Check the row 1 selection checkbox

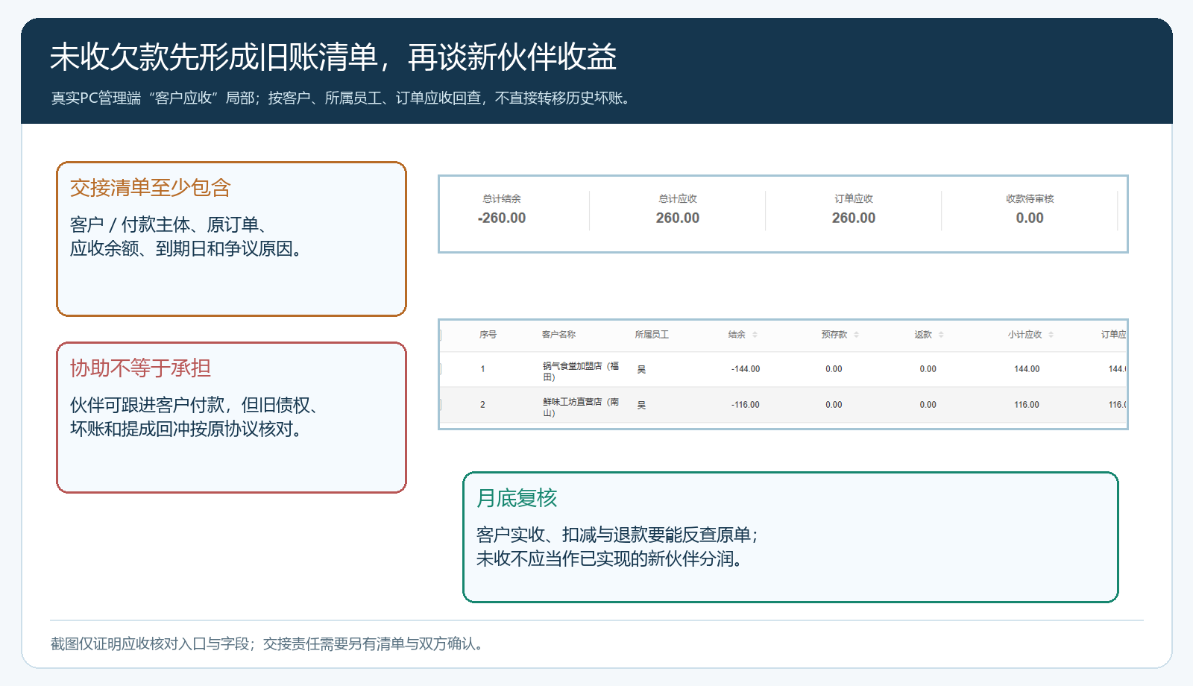[x=441, y=369]
